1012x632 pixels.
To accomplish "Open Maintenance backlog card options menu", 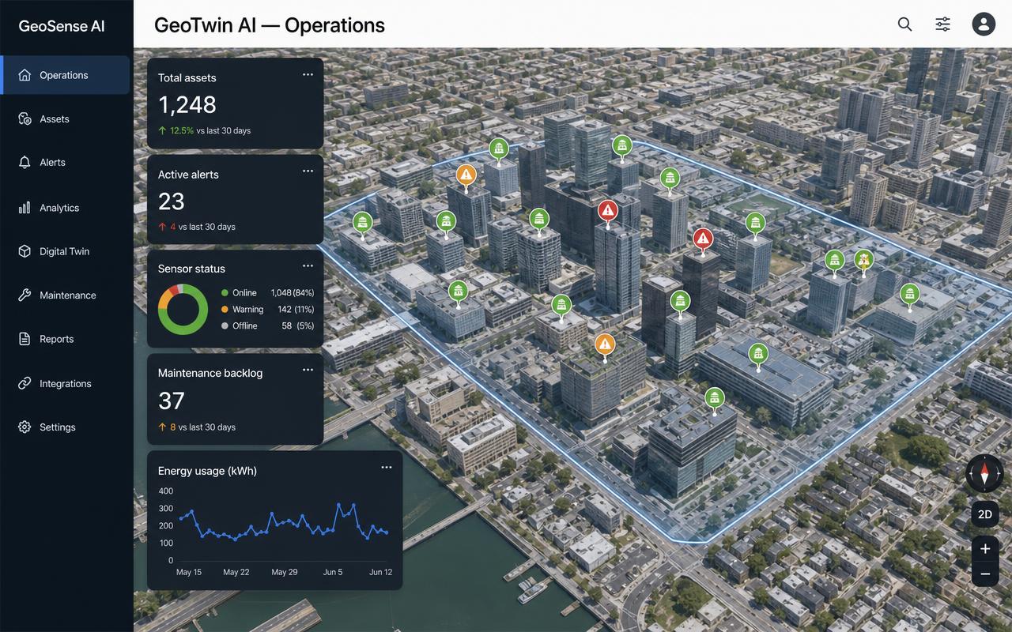I will [x=308, y=370].
